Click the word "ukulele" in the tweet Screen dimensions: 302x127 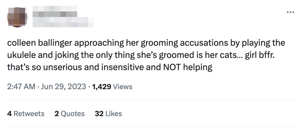(x=21, y=55)
